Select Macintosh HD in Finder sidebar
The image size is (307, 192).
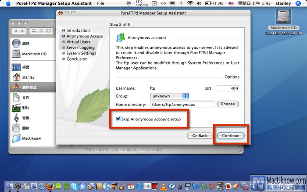coord(33,54)
